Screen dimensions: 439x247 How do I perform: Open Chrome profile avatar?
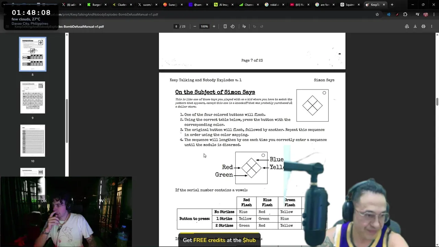[426, 14]
